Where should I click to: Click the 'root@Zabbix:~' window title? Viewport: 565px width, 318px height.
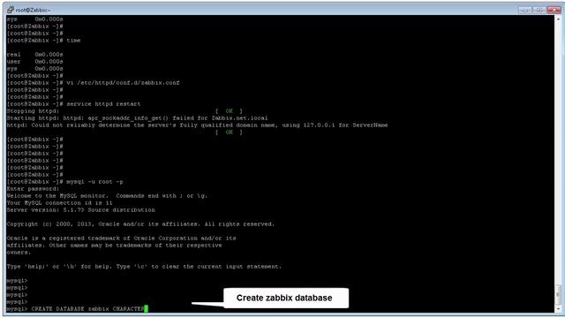click(33, 10)
